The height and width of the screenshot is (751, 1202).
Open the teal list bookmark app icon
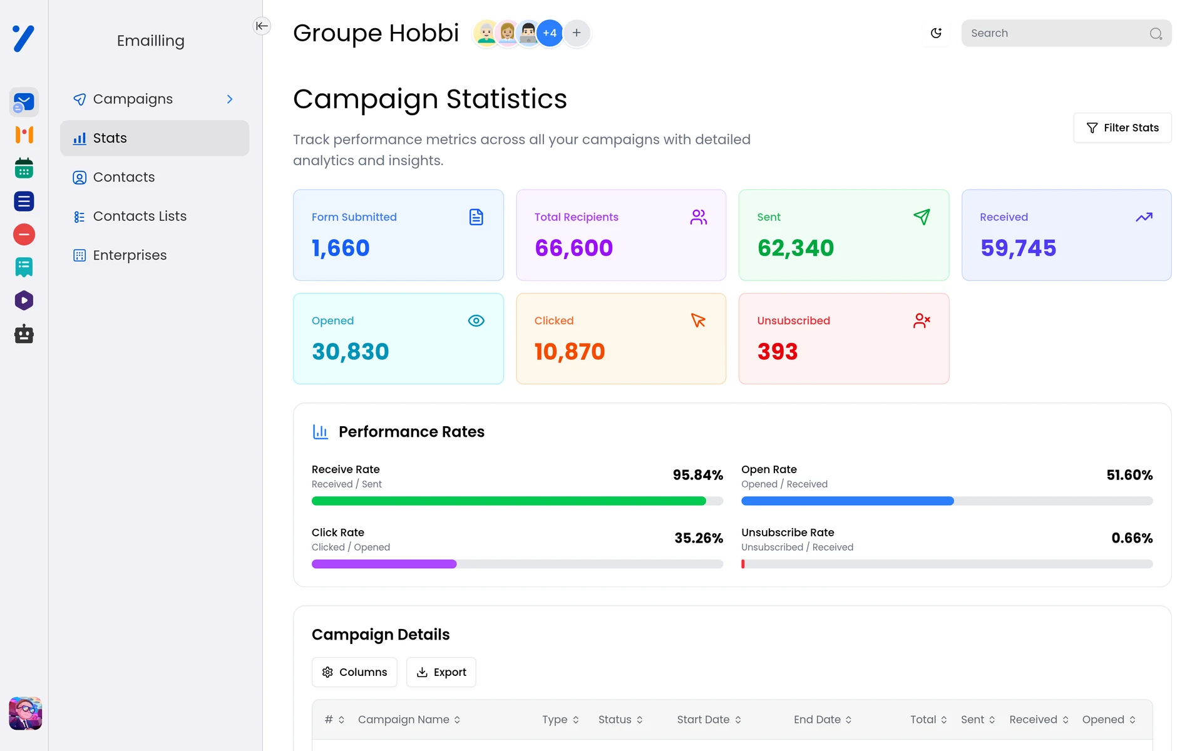(24, 268)
